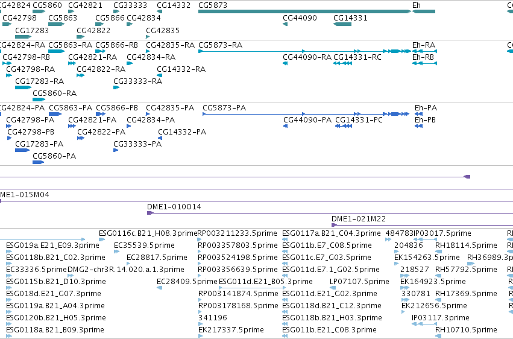
Task: Select the EC28817.5prime EST label
Action: click(x=157, y=258)
